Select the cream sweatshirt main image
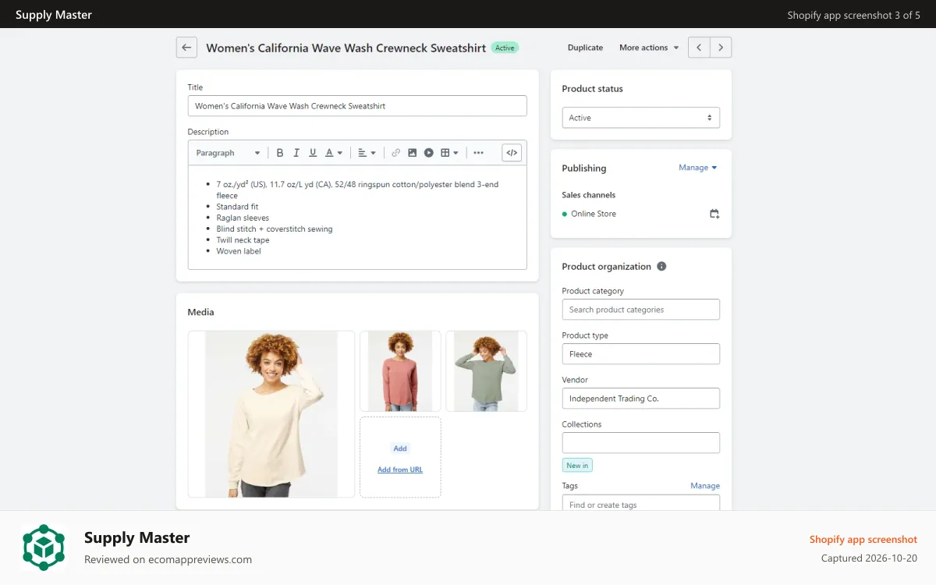 pyautogui.click(x=271, y=414)
